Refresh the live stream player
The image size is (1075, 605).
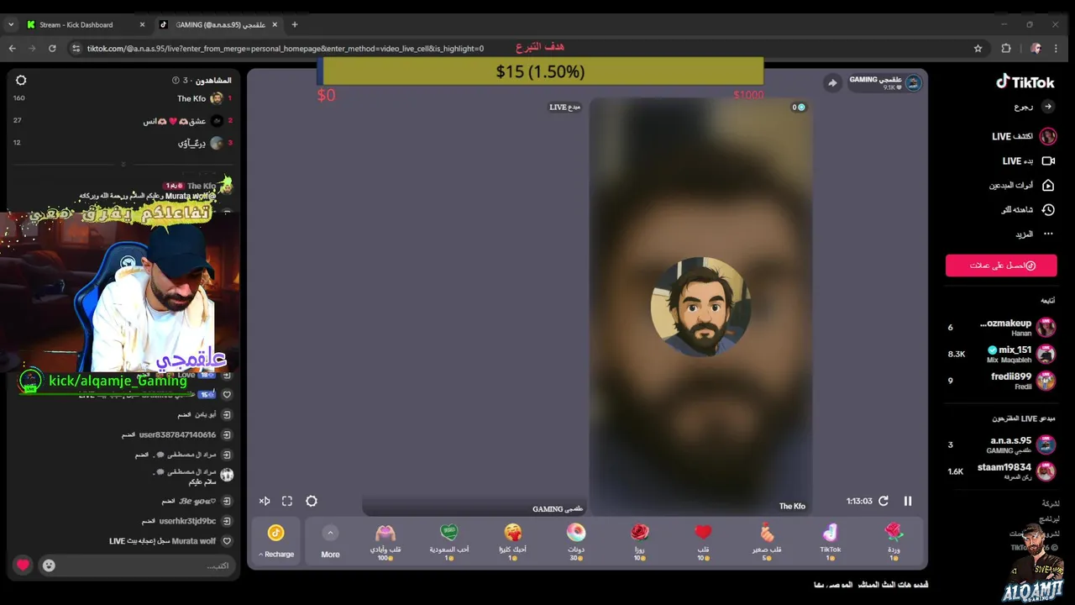point(884,501)
